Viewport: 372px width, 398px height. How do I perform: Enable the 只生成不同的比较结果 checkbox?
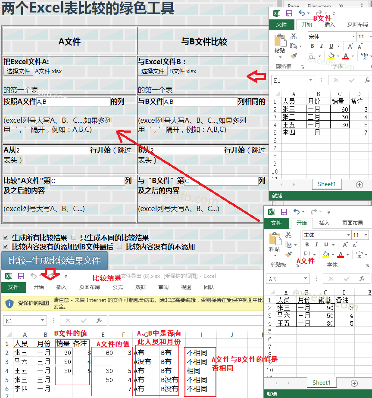click(x=74, y=237)
